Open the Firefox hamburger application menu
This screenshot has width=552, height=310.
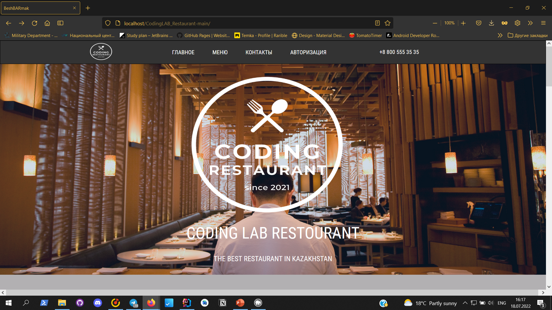point(543,23)
